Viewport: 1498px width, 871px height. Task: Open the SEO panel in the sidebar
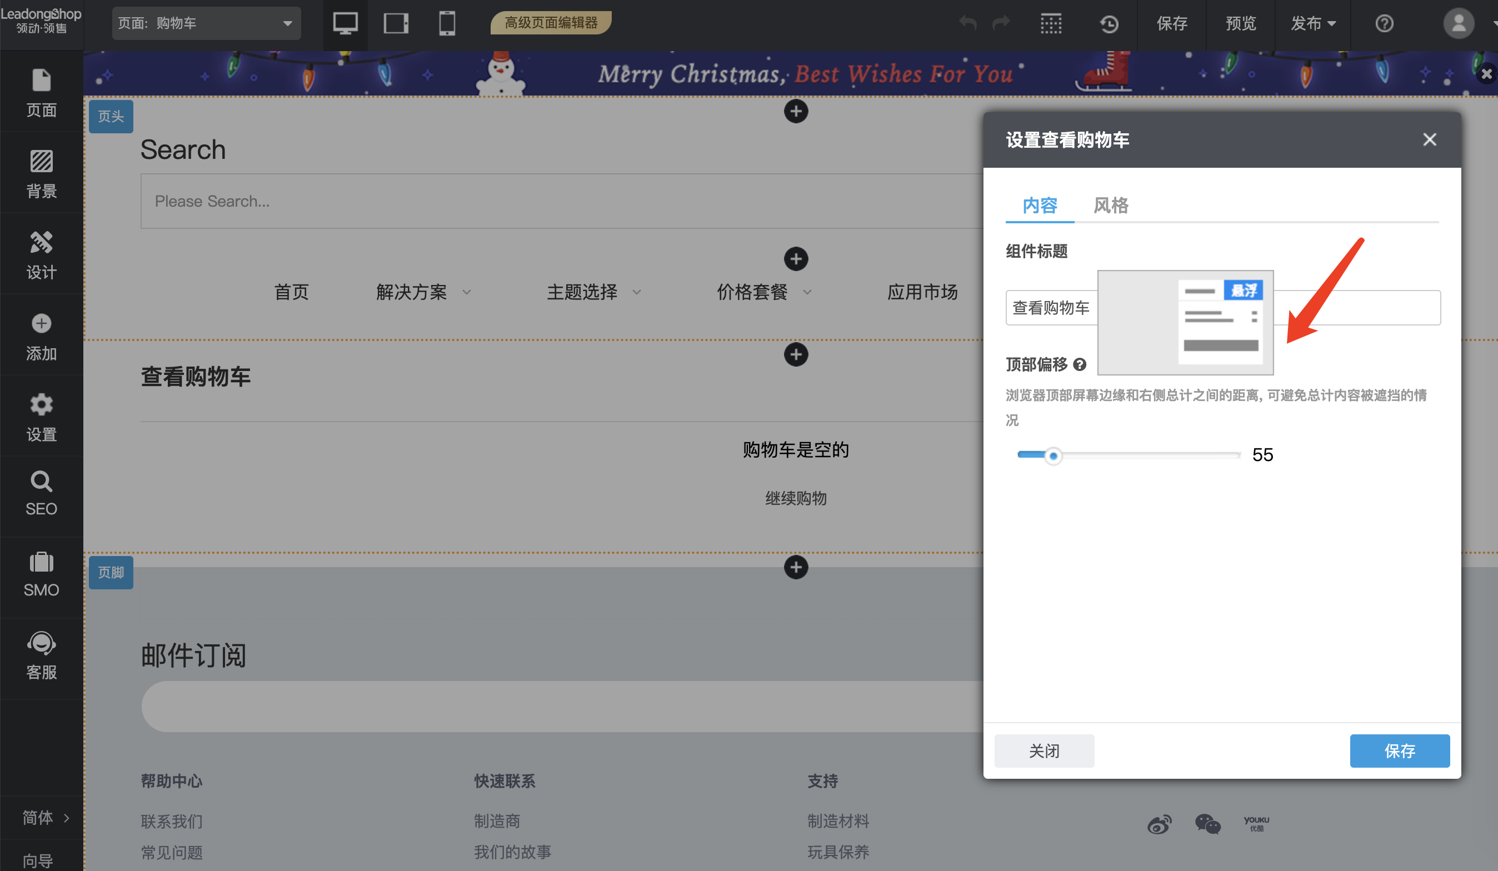tap(41, 493)
